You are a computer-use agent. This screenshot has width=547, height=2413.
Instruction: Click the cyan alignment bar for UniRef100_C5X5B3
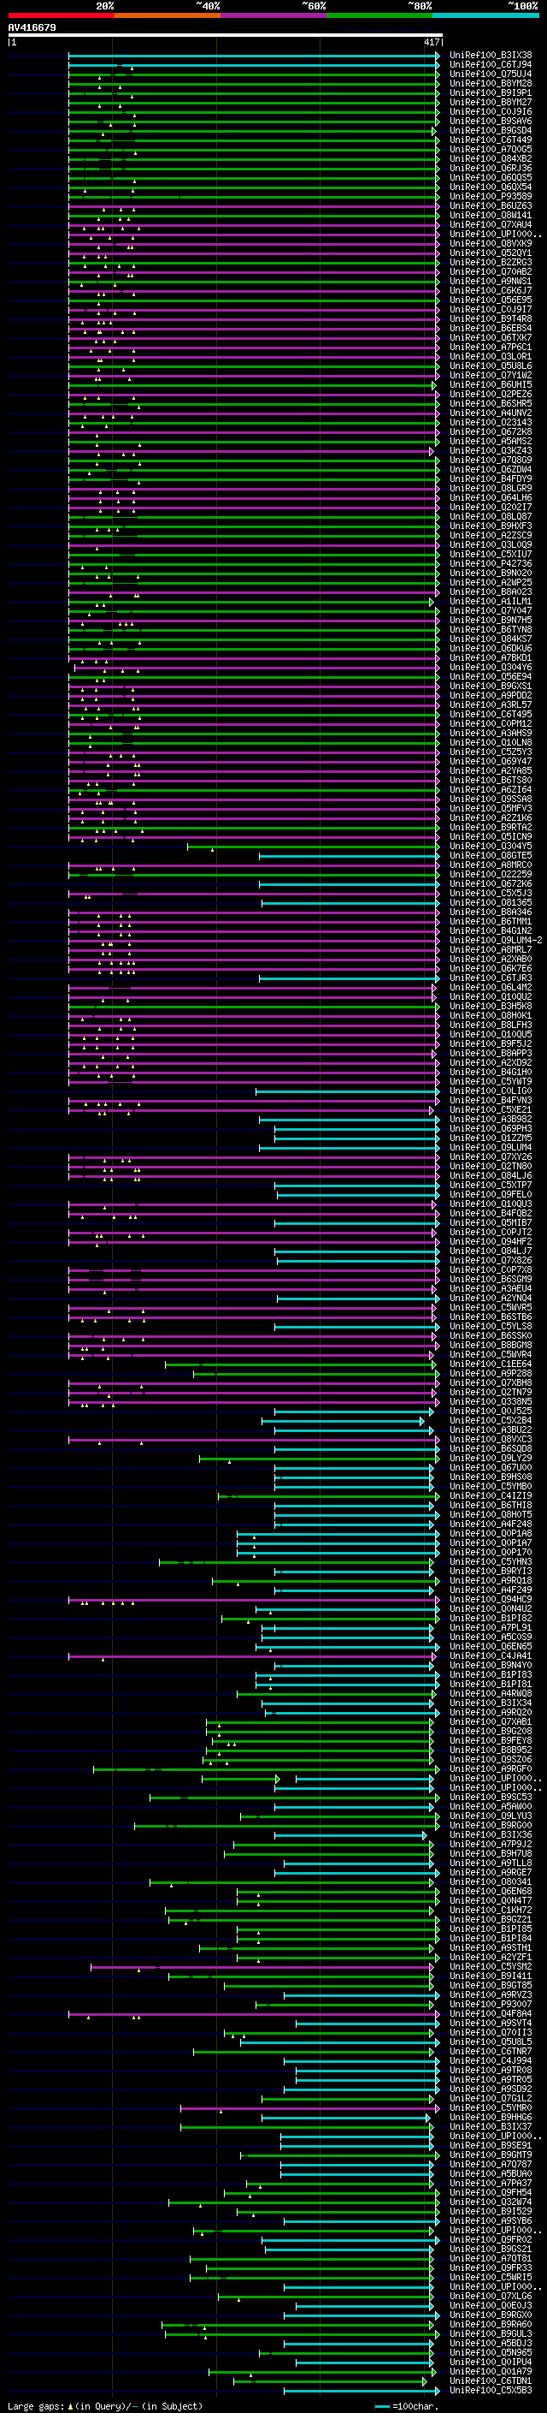pos(361,2391)
